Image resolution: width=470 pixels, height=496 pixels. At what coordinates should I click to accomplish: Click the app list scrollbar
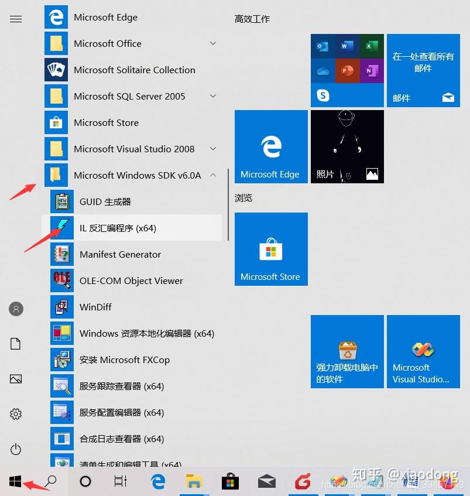pos(228,205)
